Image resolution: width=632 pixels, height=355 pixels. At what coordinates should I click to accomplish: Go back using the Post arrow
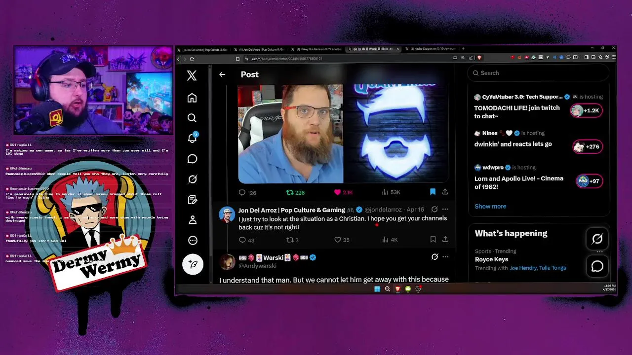pyautogui.click(x=222, y=74)
